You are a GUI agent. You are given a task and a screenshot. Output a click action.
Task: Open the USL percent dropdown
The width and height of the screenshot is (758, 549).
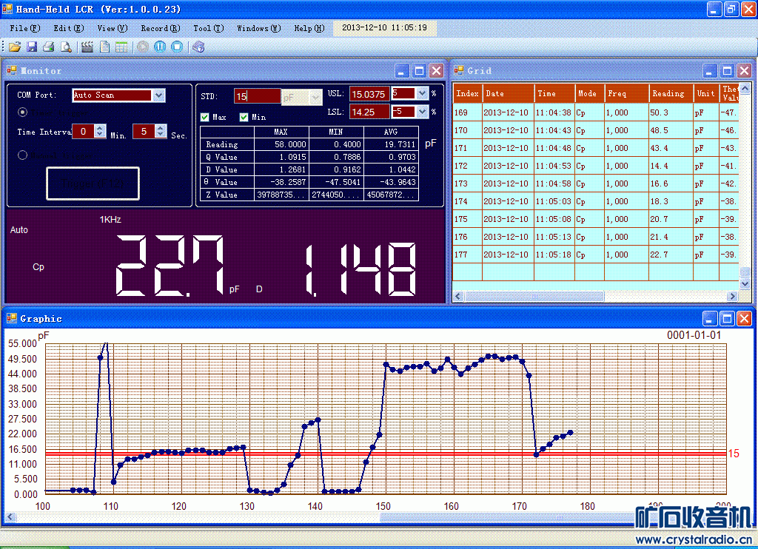pos(422,92)
